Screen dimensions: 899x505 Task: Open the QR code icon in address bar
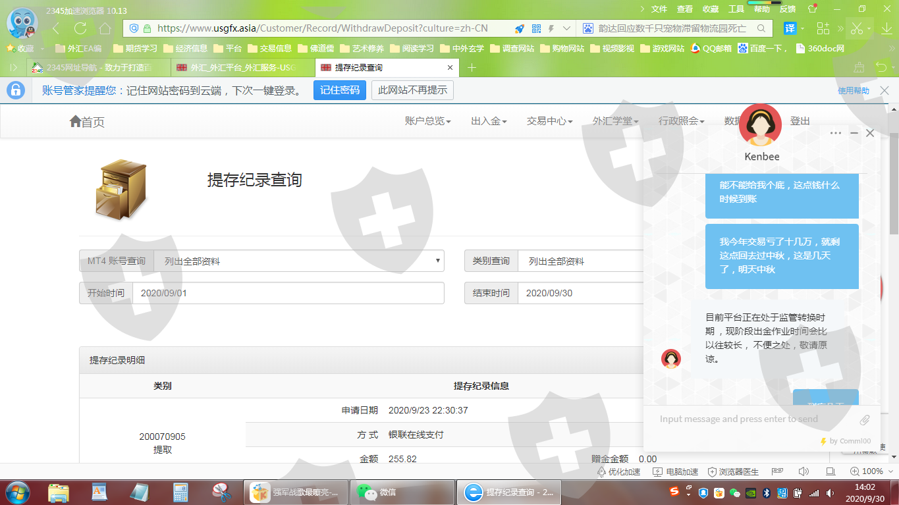click(x=536, y=28)
